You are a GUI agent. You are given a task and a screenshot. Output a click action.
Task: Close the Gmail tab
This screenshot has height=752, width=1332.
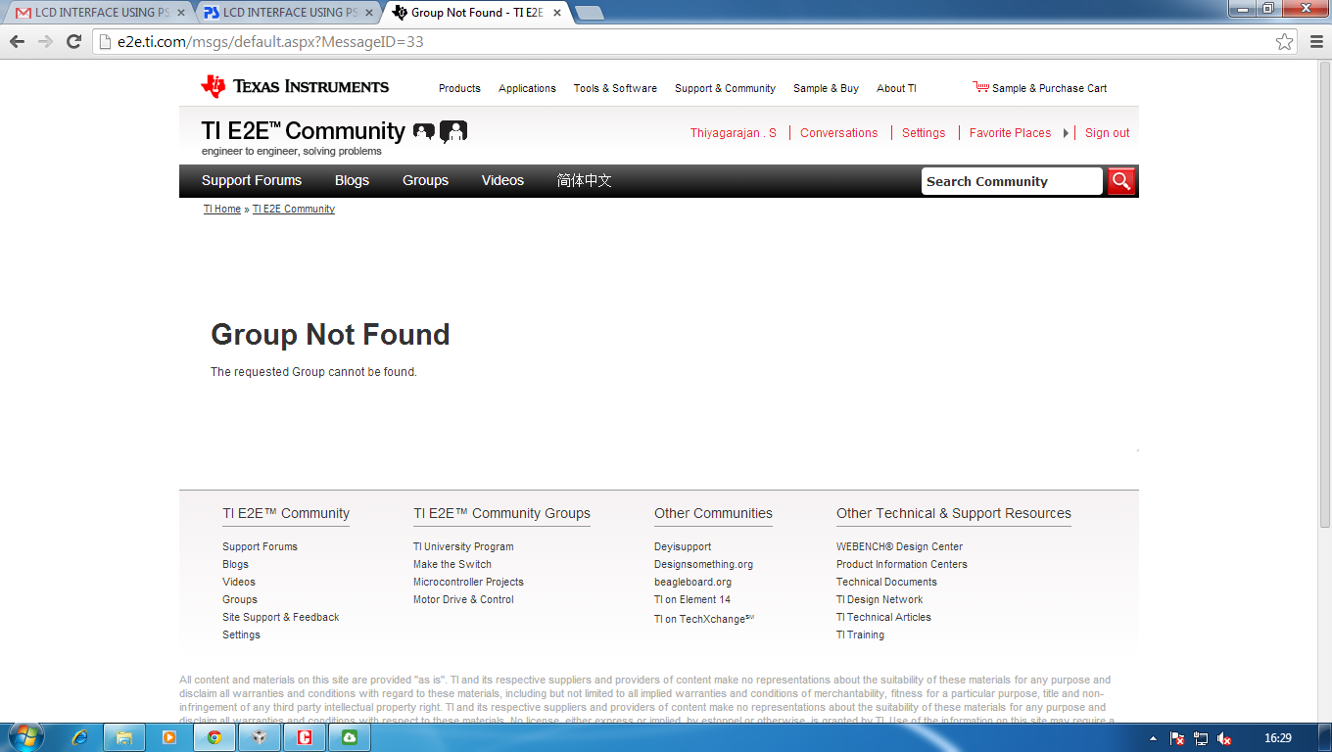(180, 13)
